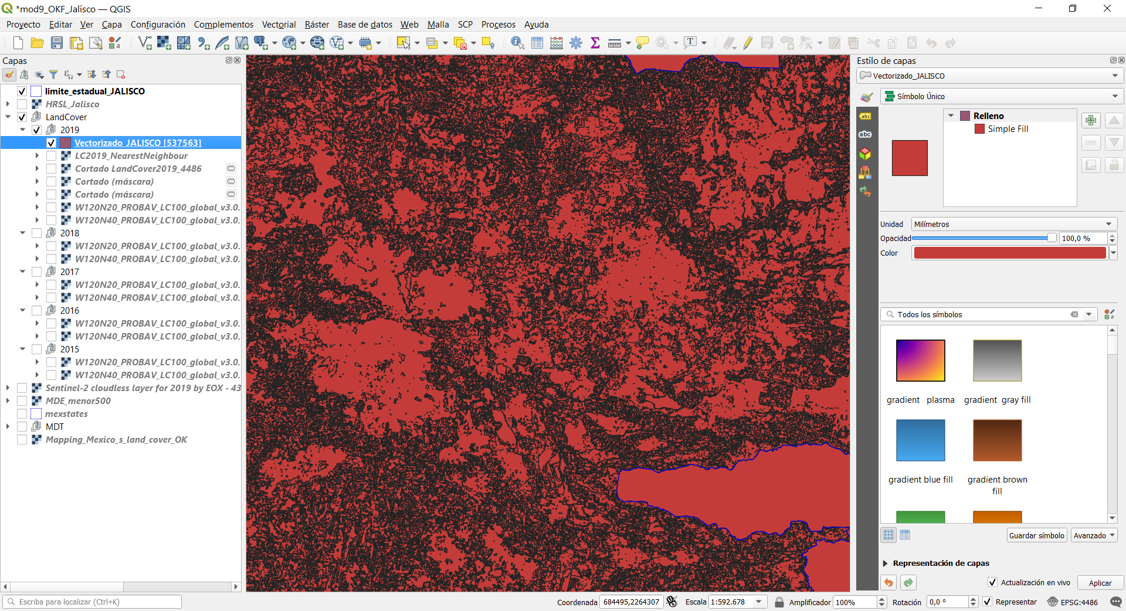Toggle the 2019 group checkbox
This screenshot has height=611, width=1126.
[36, 130]
